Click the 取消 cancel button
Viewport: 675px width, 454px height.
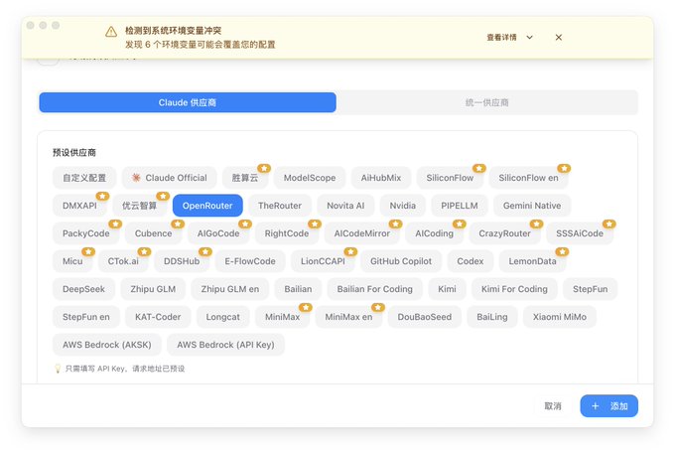553,405
